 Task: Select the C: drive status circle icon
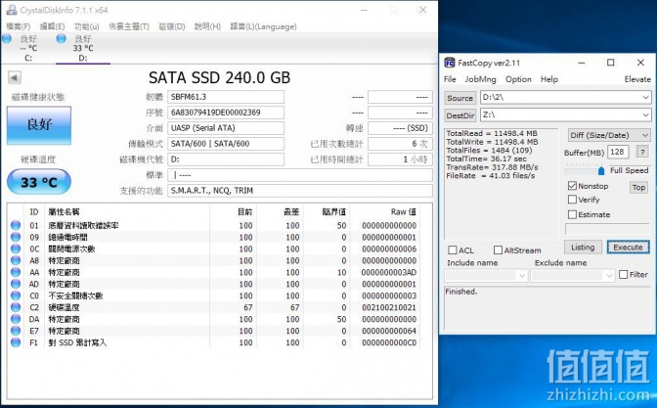coord(7,38)
